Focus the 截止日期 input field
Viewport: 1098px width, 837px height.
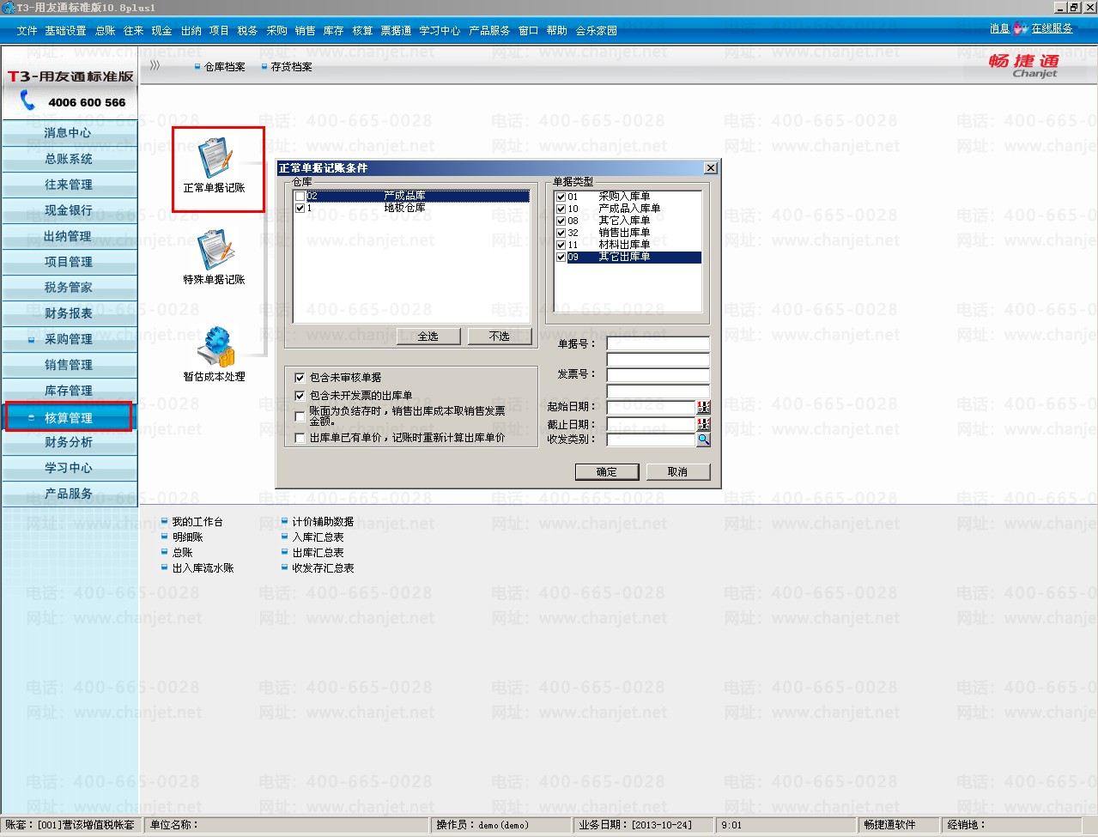[651, 423]
